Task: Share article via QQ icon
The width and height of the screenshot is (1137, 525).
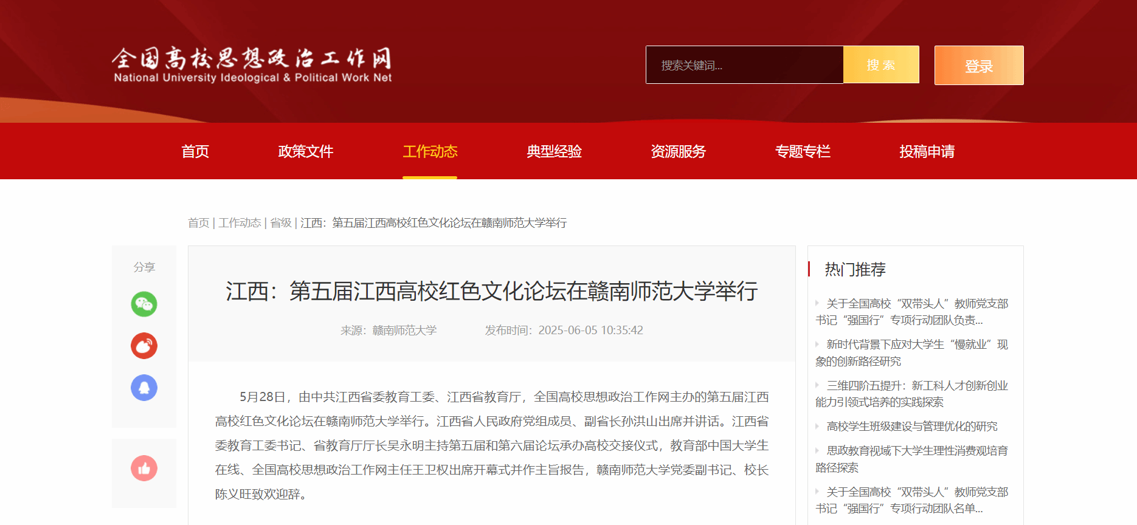Action: 144,388
